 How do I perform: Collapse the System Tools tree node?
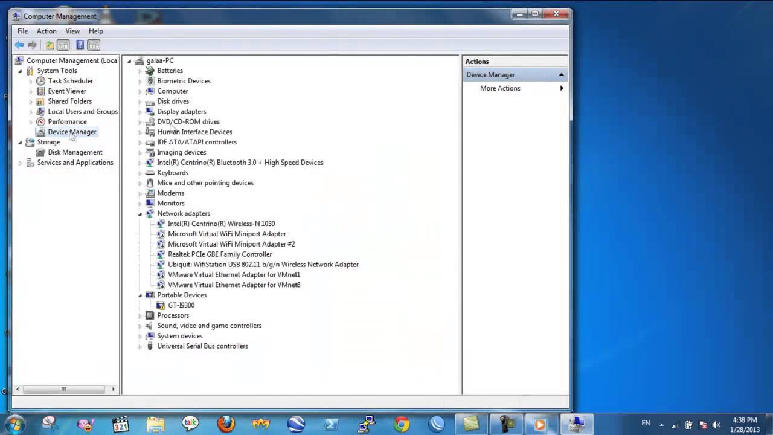click(20, 71)
